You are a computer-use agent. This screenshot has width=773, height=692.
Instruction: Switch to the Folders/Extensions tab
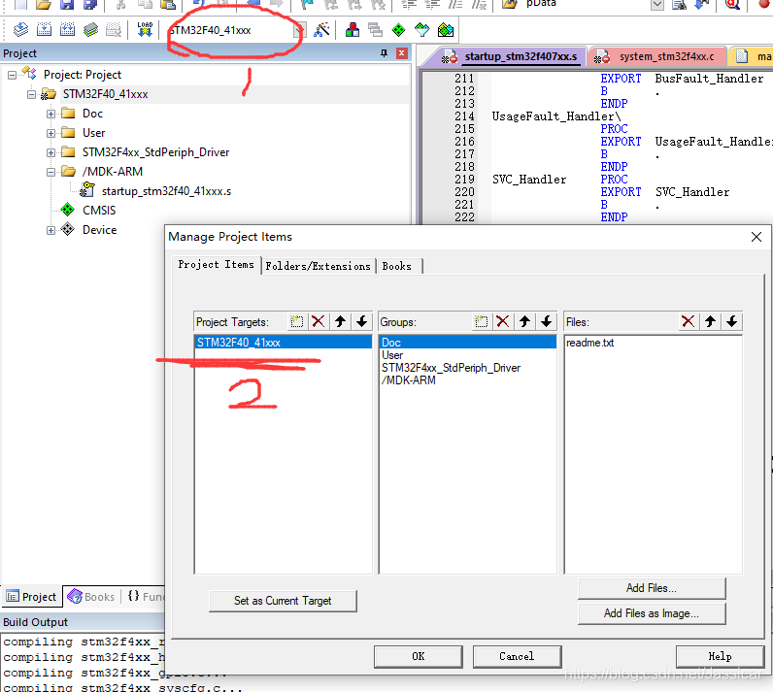(318, 266)
